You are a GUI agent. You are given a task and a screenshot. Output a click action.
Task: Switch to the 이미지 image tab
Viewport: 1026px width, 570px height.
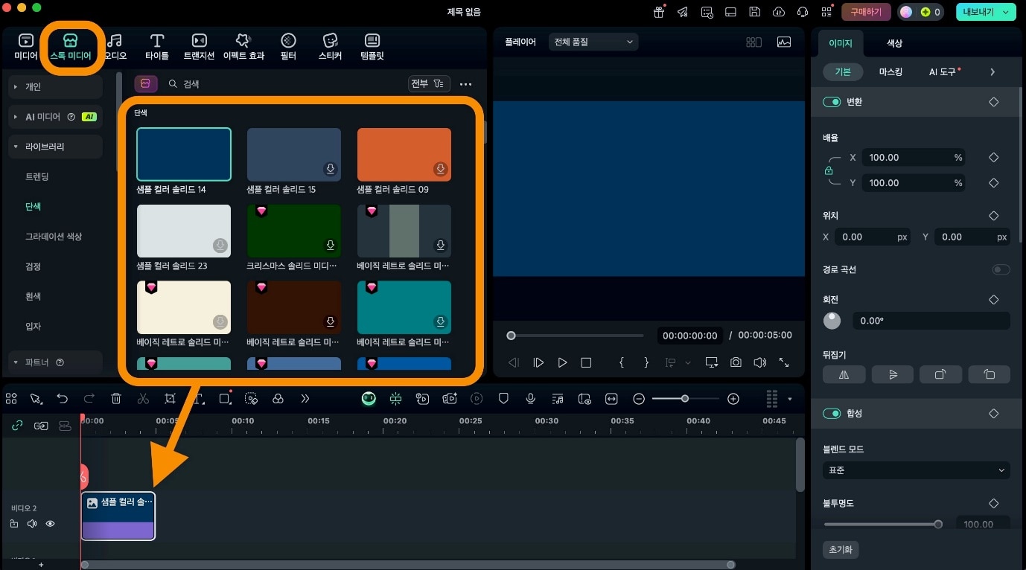click(x=841, y=44)
